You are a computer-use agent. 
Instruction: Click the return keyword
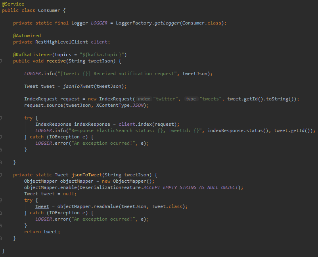point(33,232)
